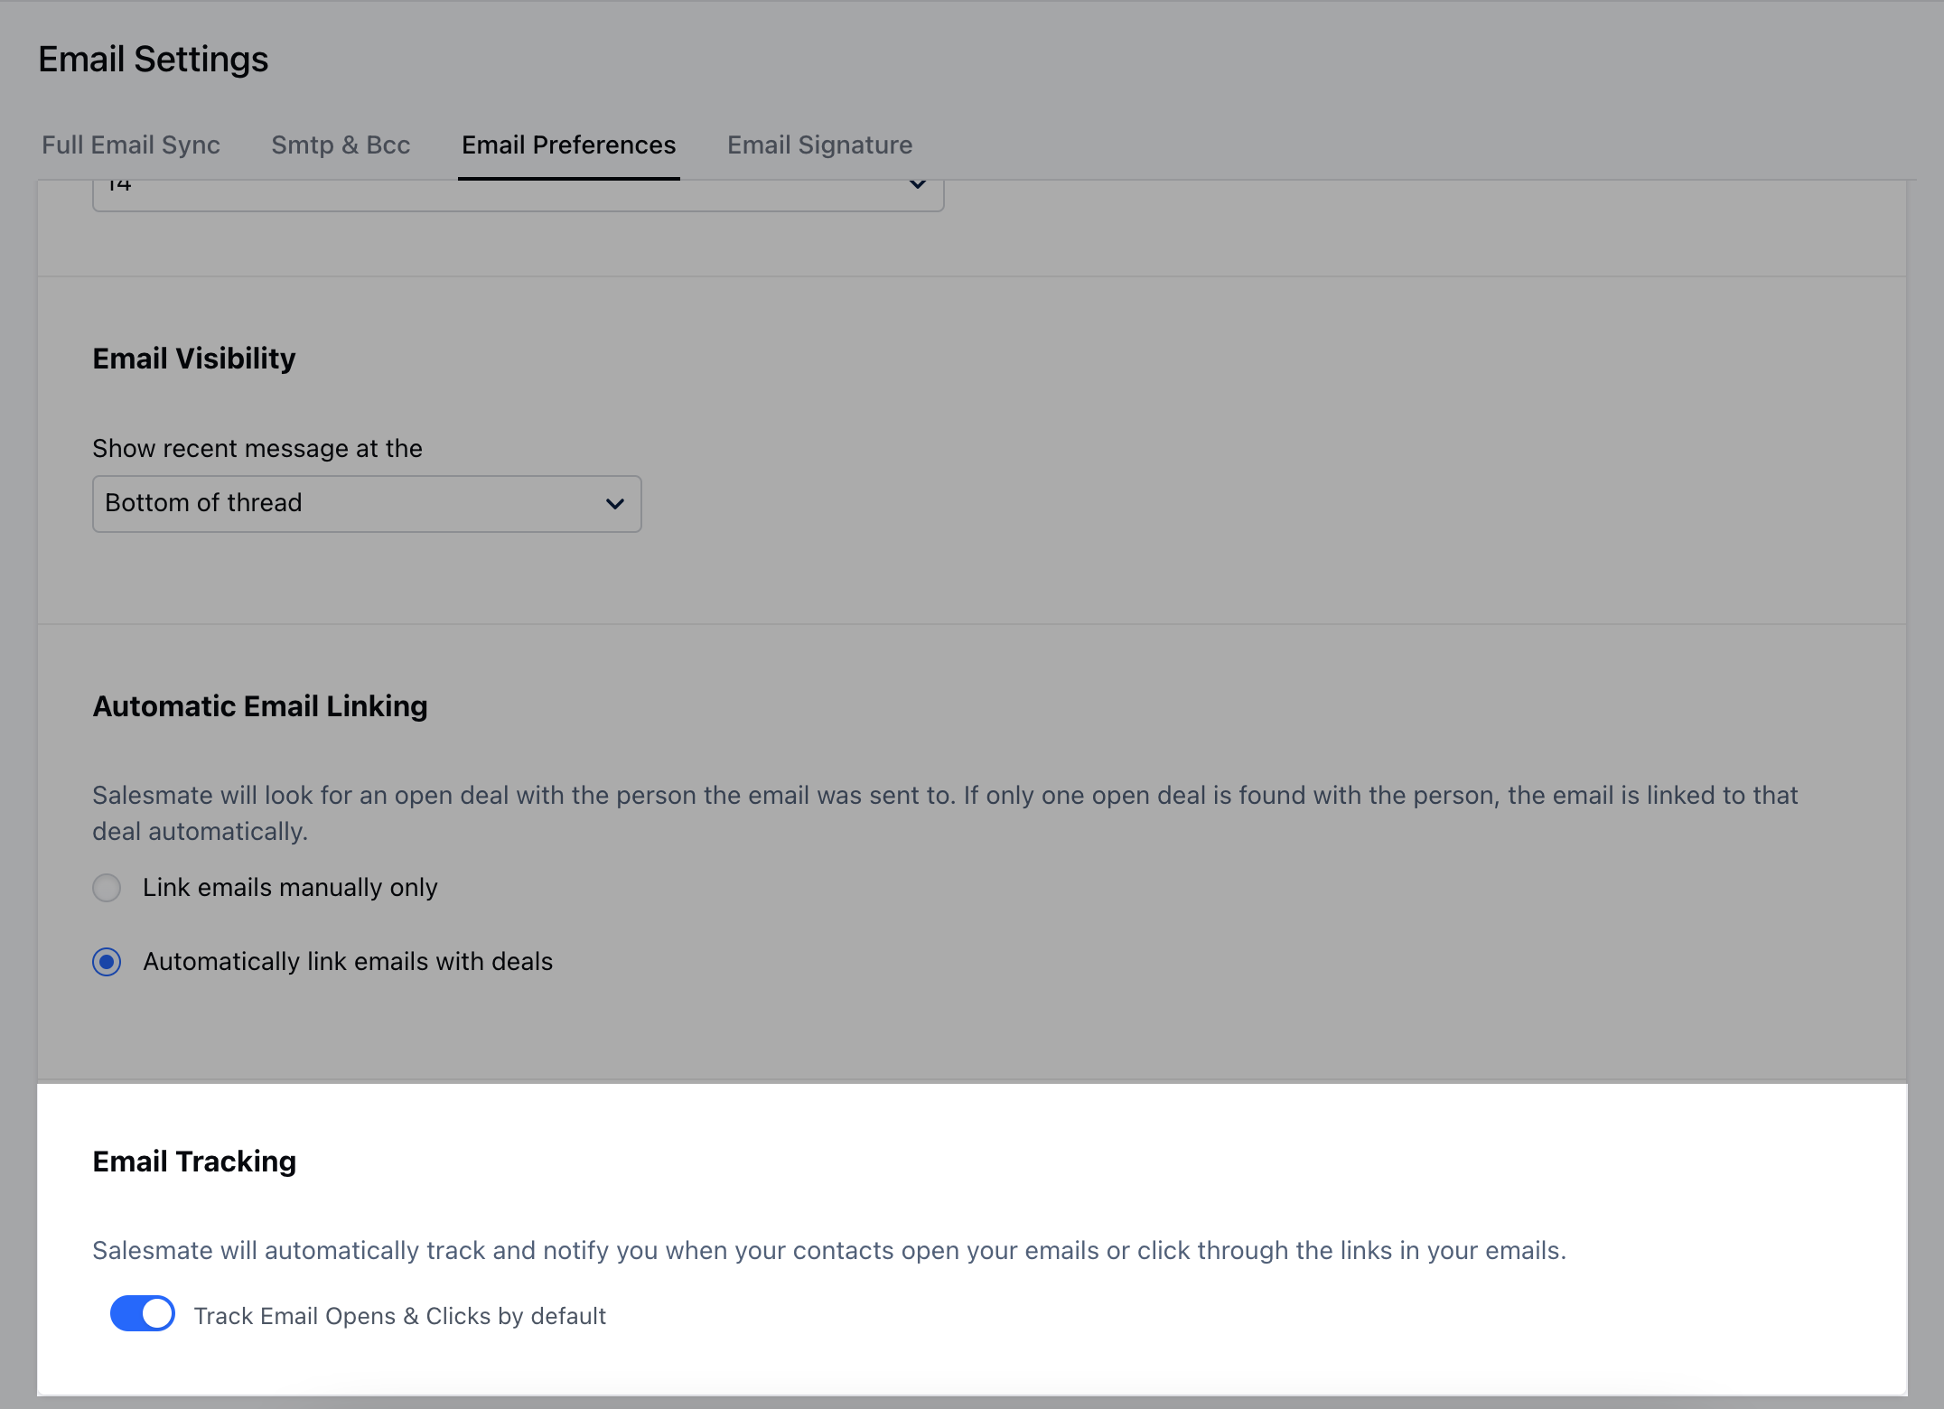Click the Track Email Opens & Clicks label
This screenshot has width=1944, height=1409.
point(399,1316)
